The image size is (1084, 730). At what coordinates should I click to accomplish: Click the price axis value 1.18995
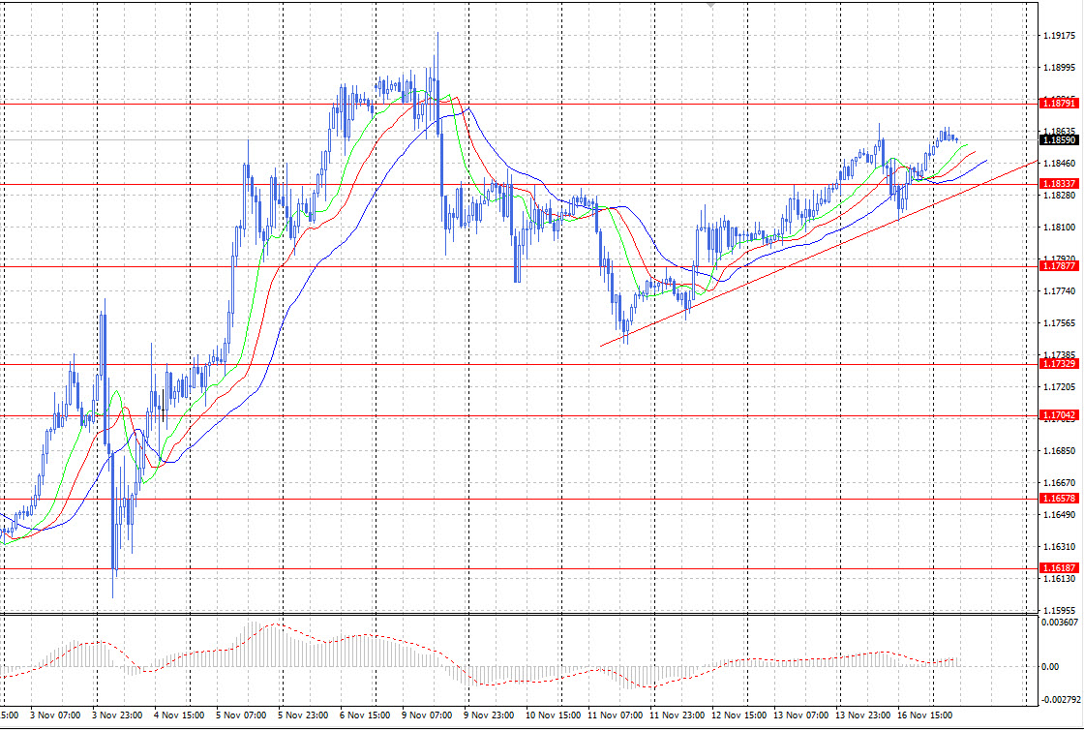pos(1060,68)
